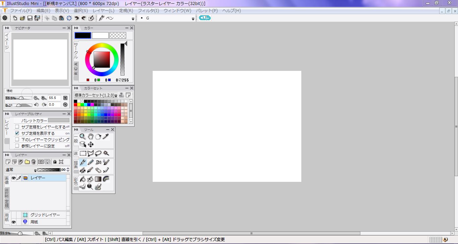
Task: Open the 標準カラーセット dropdown
Action: [96, 95]
